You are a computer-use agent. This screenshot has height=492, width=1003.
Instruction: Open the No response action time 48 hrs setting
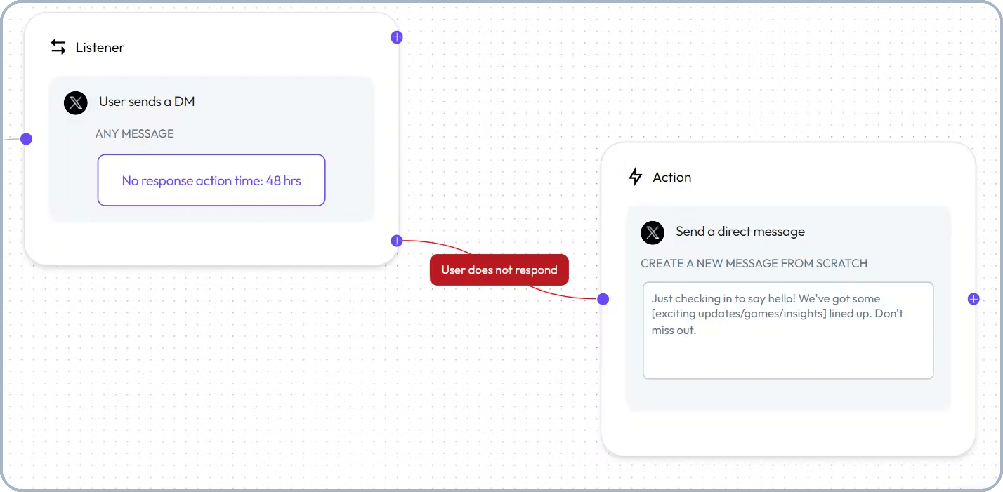click(211, 180)
